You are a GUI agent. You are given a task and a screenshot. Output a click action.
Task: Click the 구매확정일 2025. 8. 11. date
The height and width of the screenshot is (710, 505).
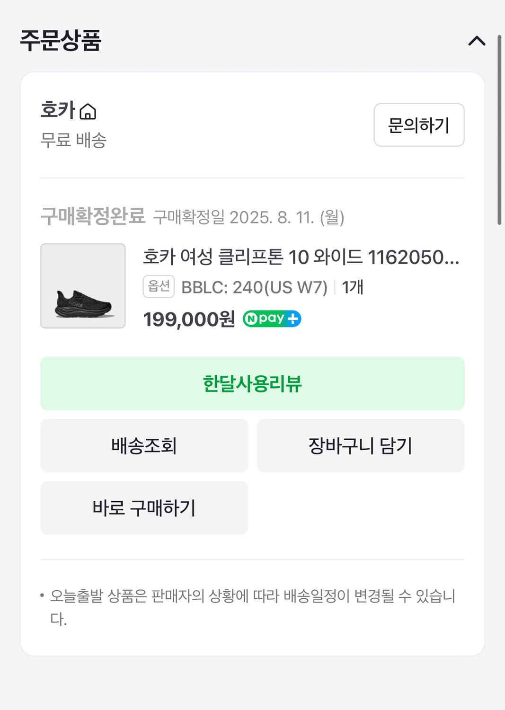coord(248,217)
